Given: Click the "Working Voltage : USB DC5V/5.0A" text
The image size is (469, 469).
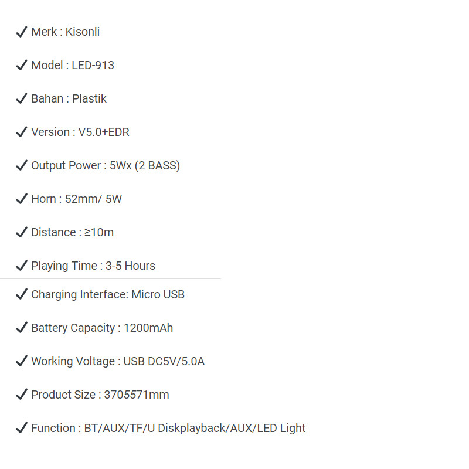Looking at the screenshot, I should 118,361.
